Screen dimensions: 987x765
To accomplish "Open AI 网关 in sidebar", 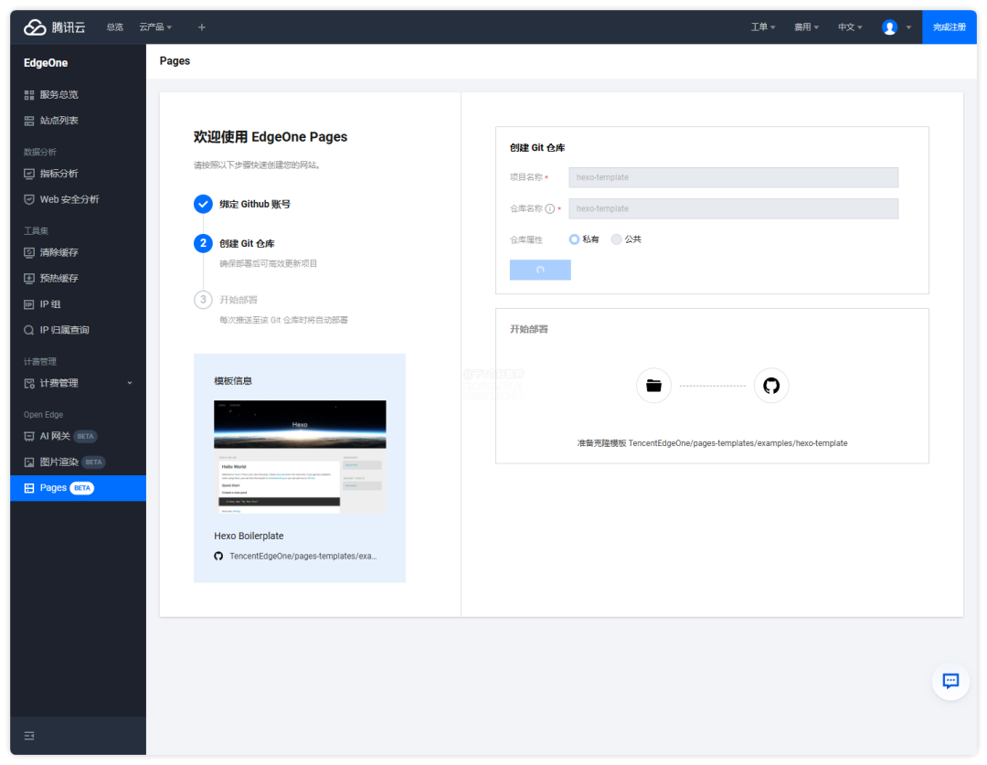I will pyautogui.click(x=55, y=436).
